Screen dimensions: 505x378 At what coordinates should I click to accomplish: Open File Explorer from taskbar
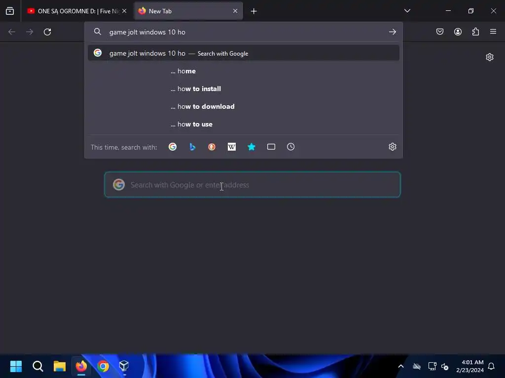60,366
